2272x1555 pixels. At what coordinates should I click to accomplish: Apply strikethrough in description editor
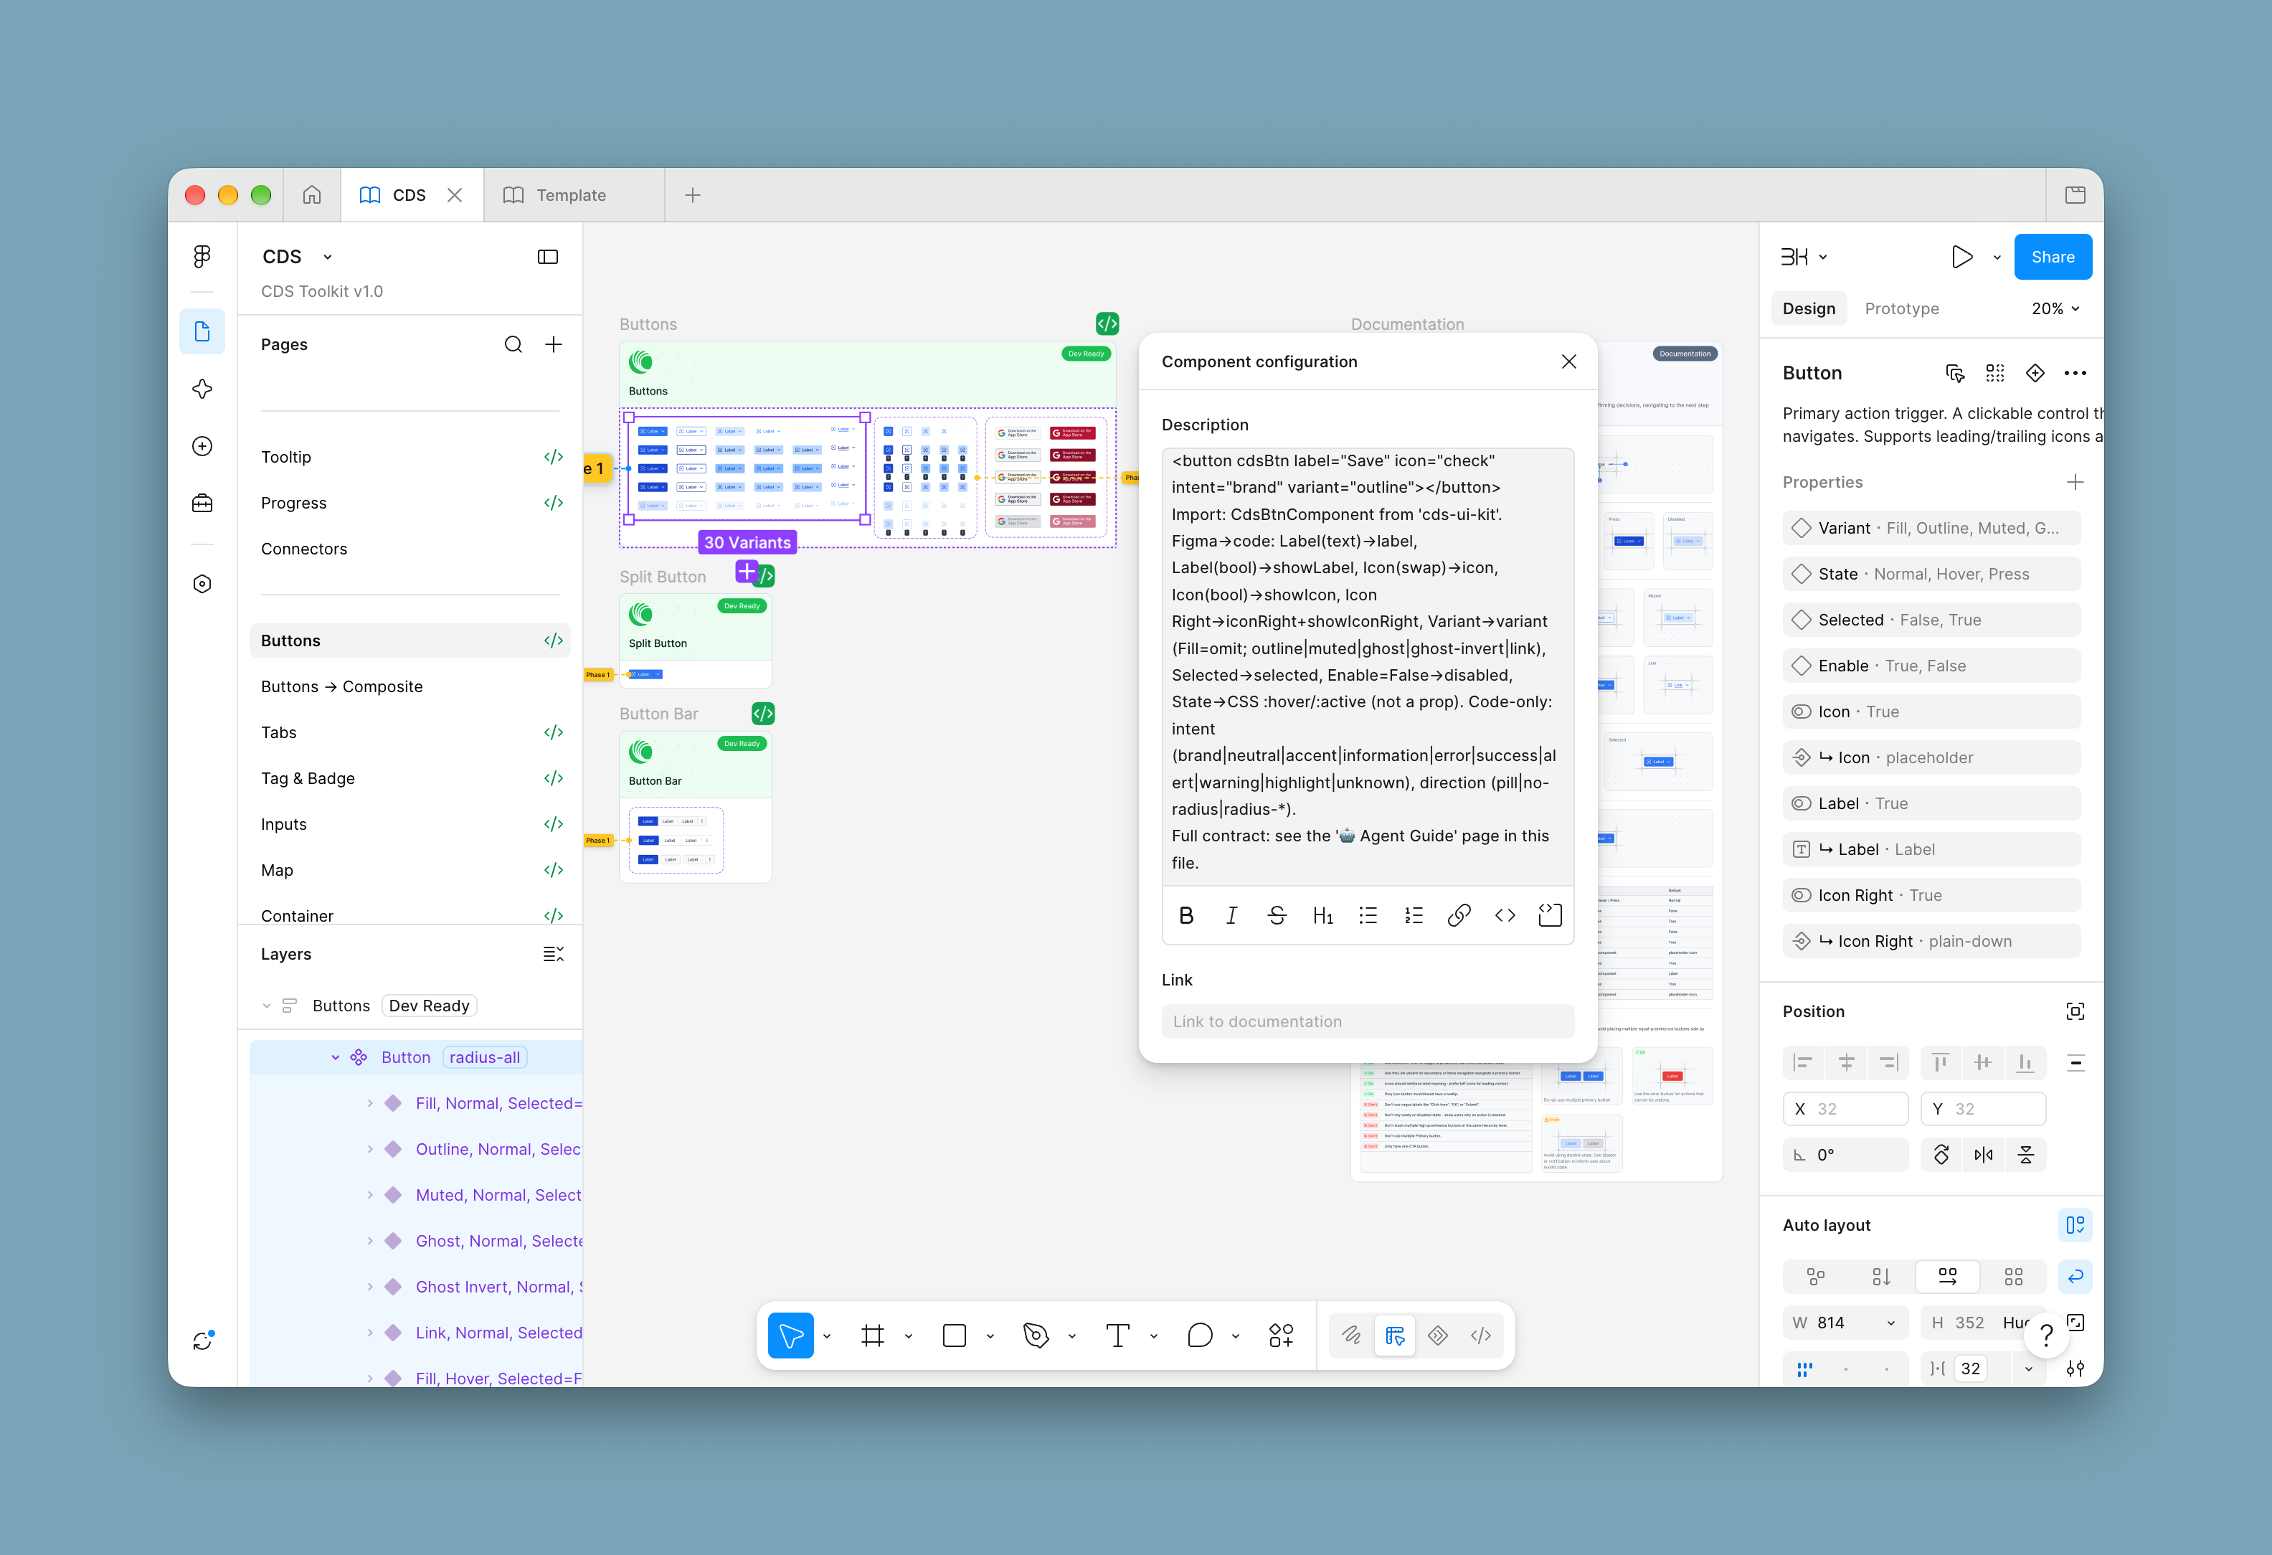pyautogui.click(x=1277, y=915)
